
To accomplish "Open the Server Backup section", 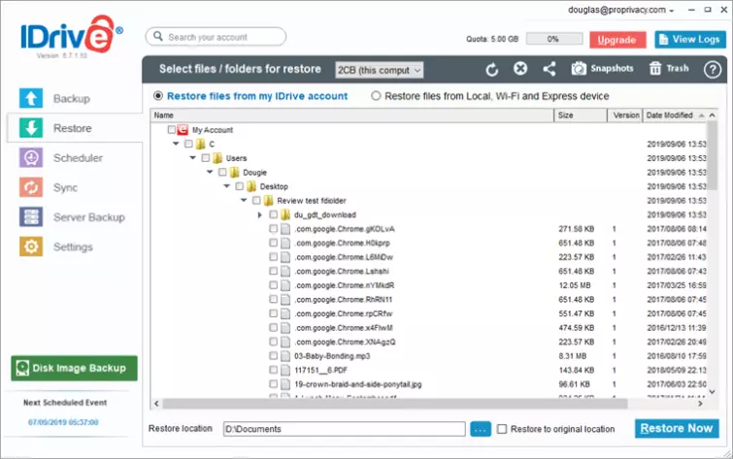I will click(88, 217).
